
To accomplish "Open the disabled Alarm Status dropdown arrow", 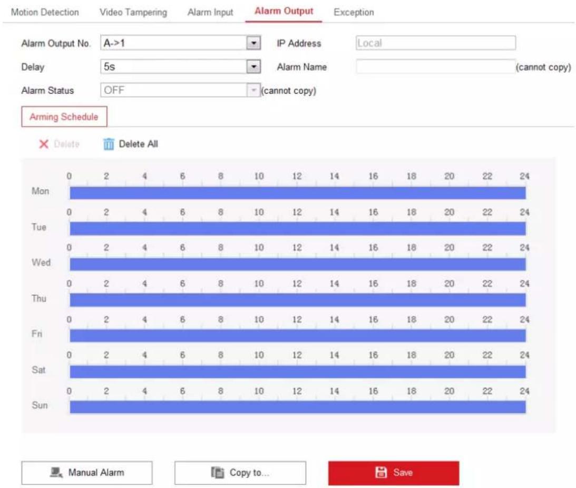I will [253, 90].
